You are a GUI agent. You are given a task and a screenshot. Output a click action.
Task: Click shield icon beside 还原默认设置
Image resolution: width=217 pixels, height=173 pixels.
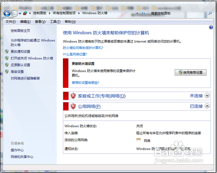pyautogui.click(x=7, y=65)
